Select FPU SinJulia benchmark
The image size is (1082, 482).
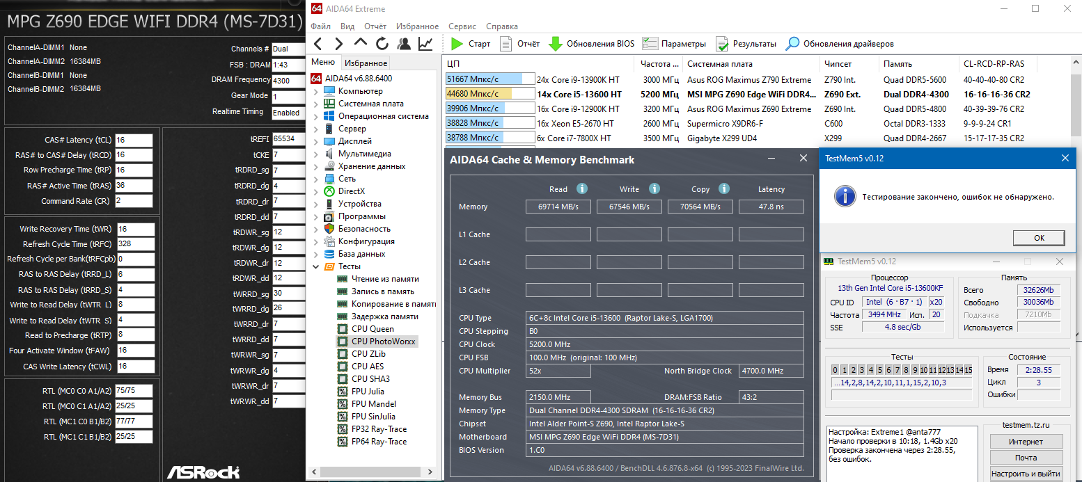point(366,417)
